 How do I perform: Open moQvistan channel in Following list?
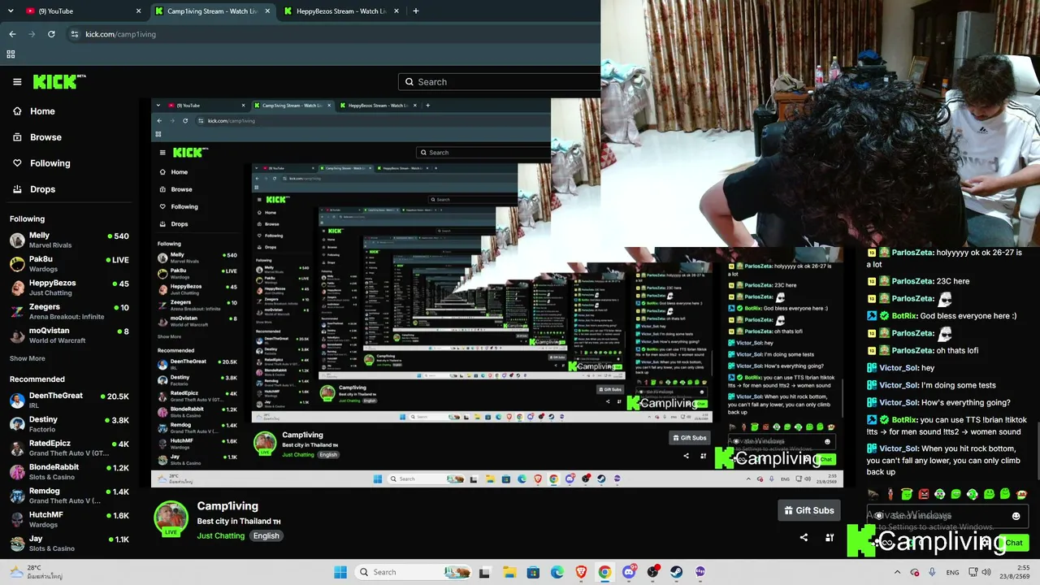(x=69, y=336)
